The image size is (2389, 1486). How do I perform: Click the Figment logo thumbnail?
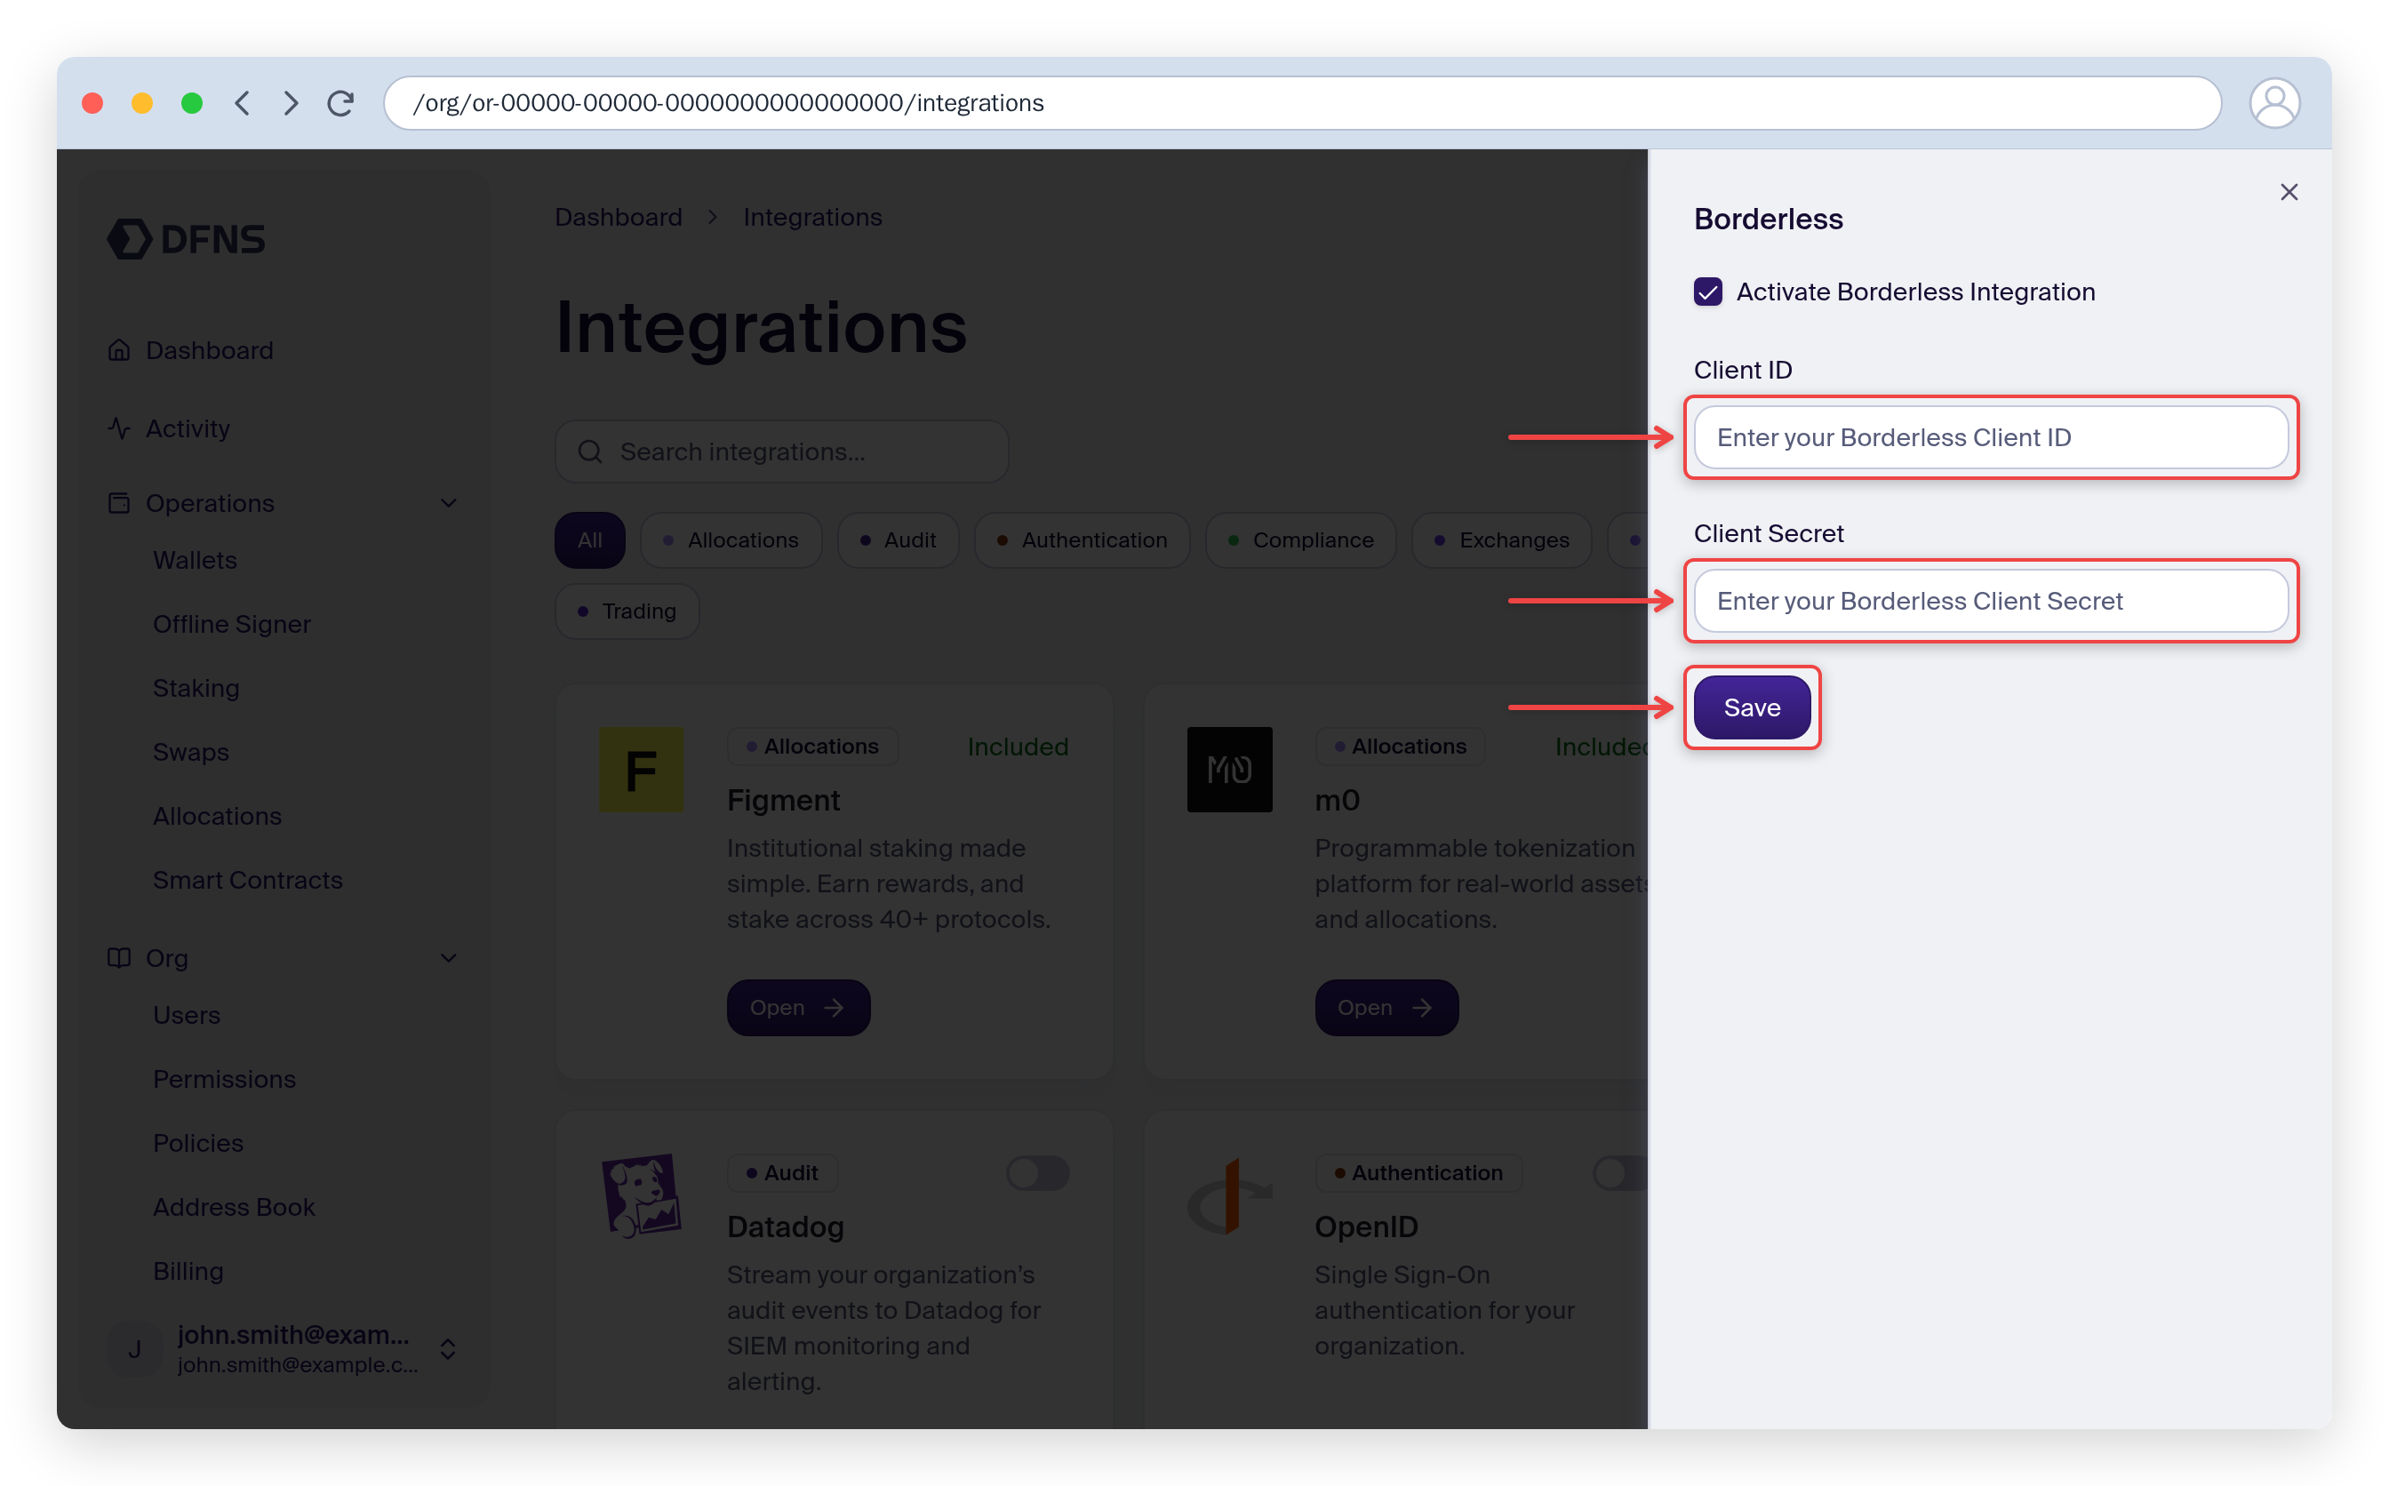coord(641,770)
